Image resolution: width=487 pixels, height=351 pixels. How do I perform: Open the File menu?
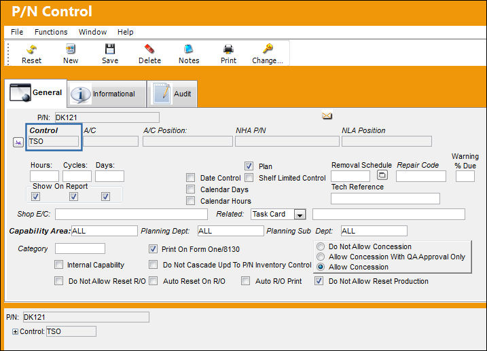point(17,32)
